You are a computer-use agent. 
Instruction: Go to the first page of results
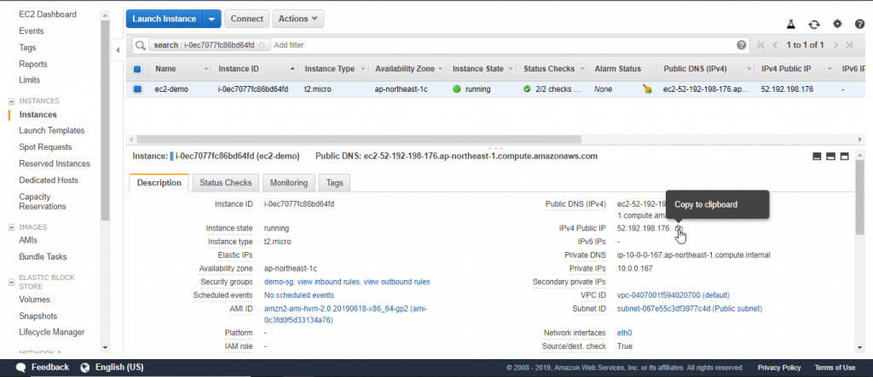pos(761,45)
